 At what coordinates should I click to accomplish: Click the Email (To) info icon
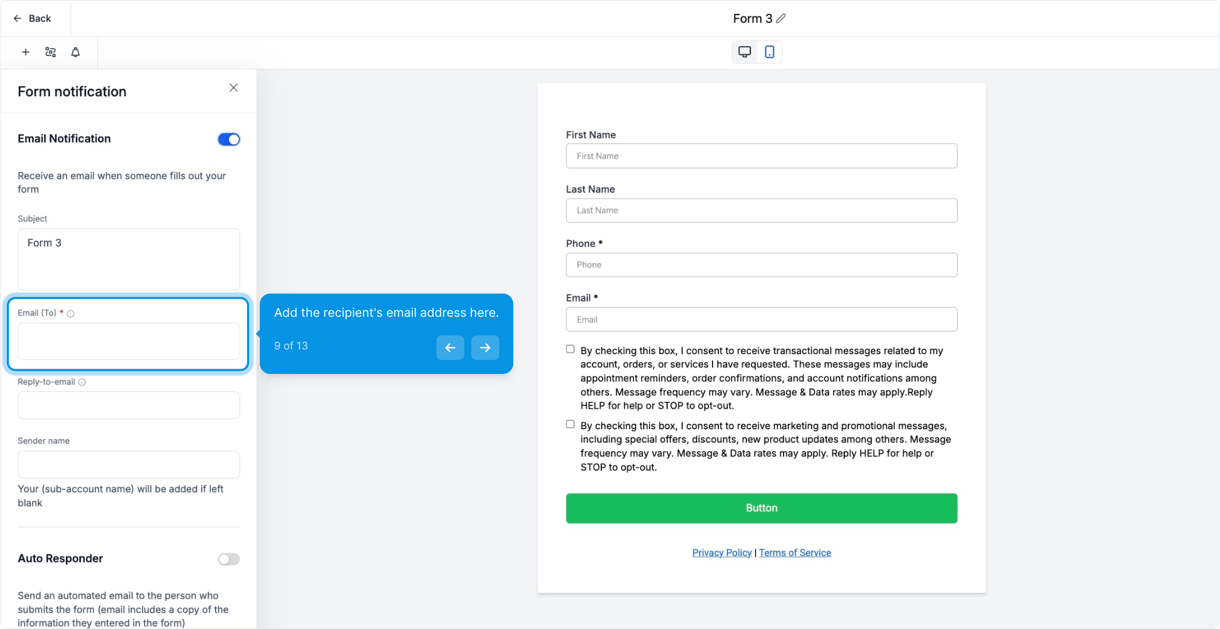(x=70, y=314)
